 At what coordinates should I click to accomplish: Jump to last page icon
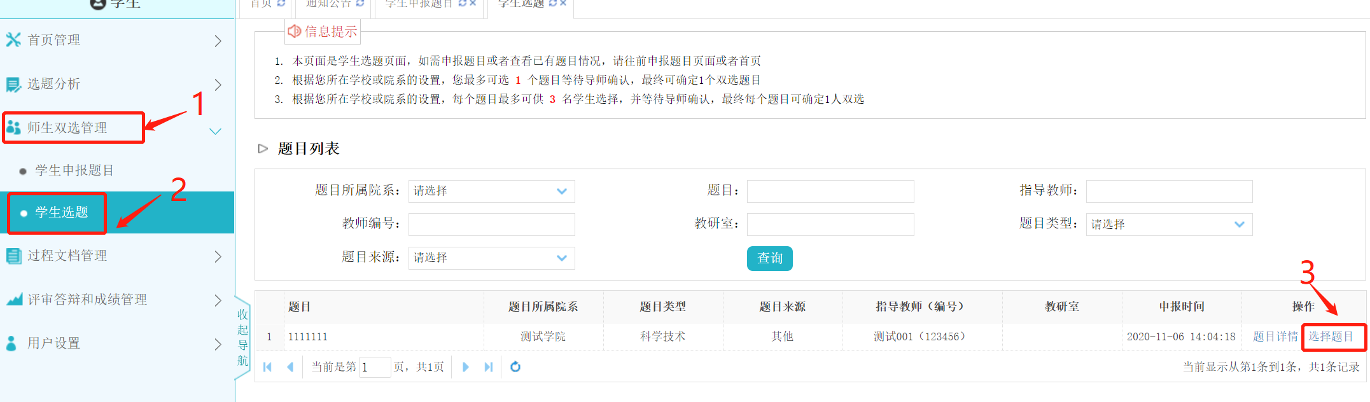pos(489,367)
